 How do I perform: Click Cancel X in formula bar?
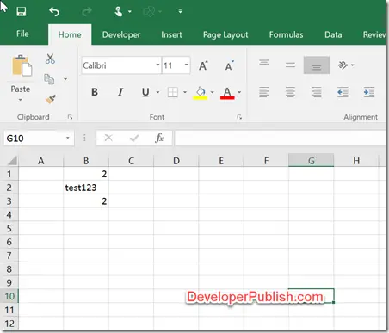pyautogui.click(x=108, y=139)
